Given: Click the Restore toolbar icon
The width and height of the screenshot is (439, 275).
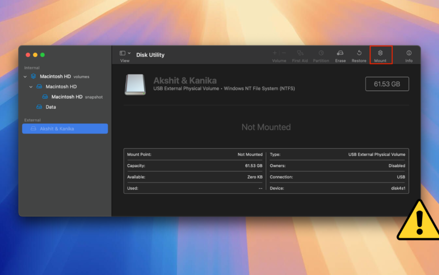Looking at the screenshot, I should [x=359, y=53].
